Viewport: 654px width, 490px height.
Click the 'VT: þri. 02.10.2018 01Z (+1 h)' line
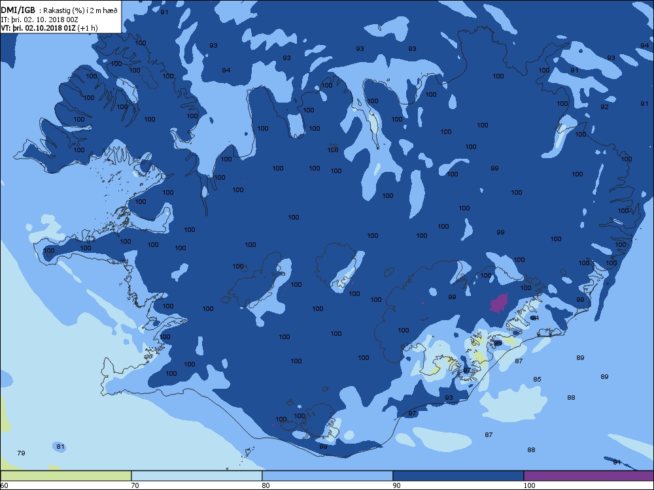click(x=49, y=28)
